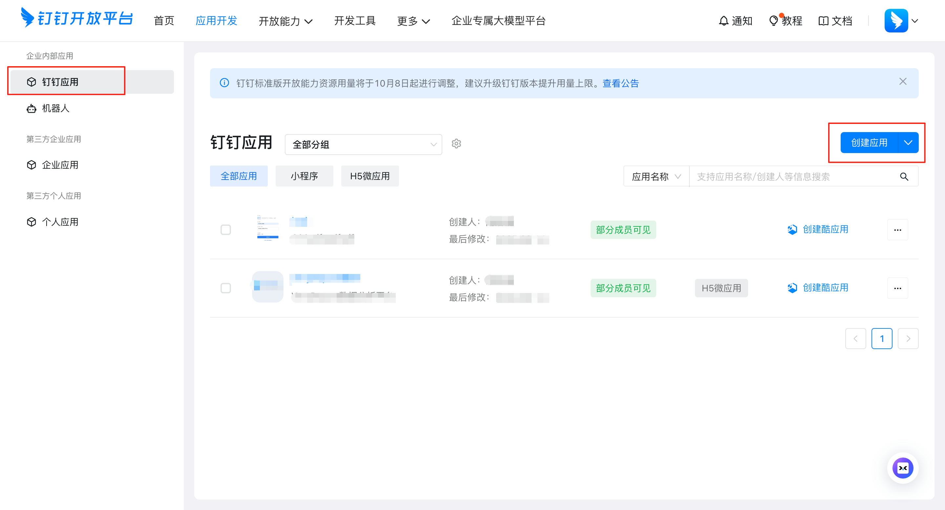This screenshot has width=945, height=510.
Task: Switch to the H5微应用 filter tab
Action: pyautogui.click(x=370, y=176)
